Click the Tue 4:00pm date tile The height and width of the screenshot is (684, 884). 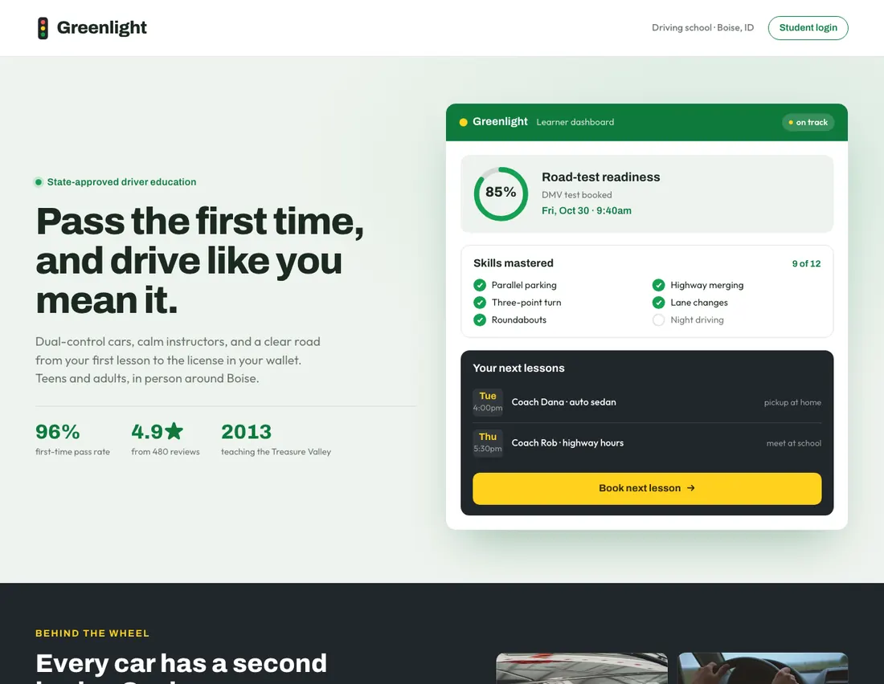click(488, 401)
